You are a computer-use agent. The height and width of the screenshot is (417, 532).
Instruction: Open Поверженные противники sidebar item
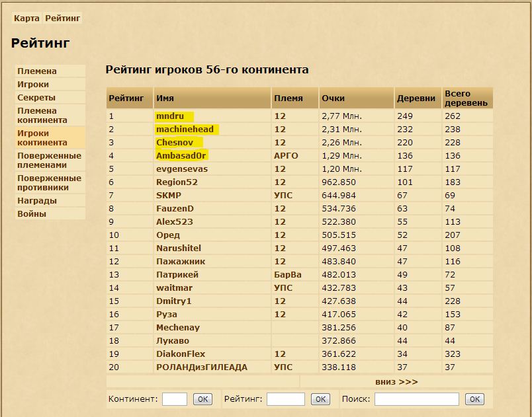pyautogui.click(x=49, y=182)
